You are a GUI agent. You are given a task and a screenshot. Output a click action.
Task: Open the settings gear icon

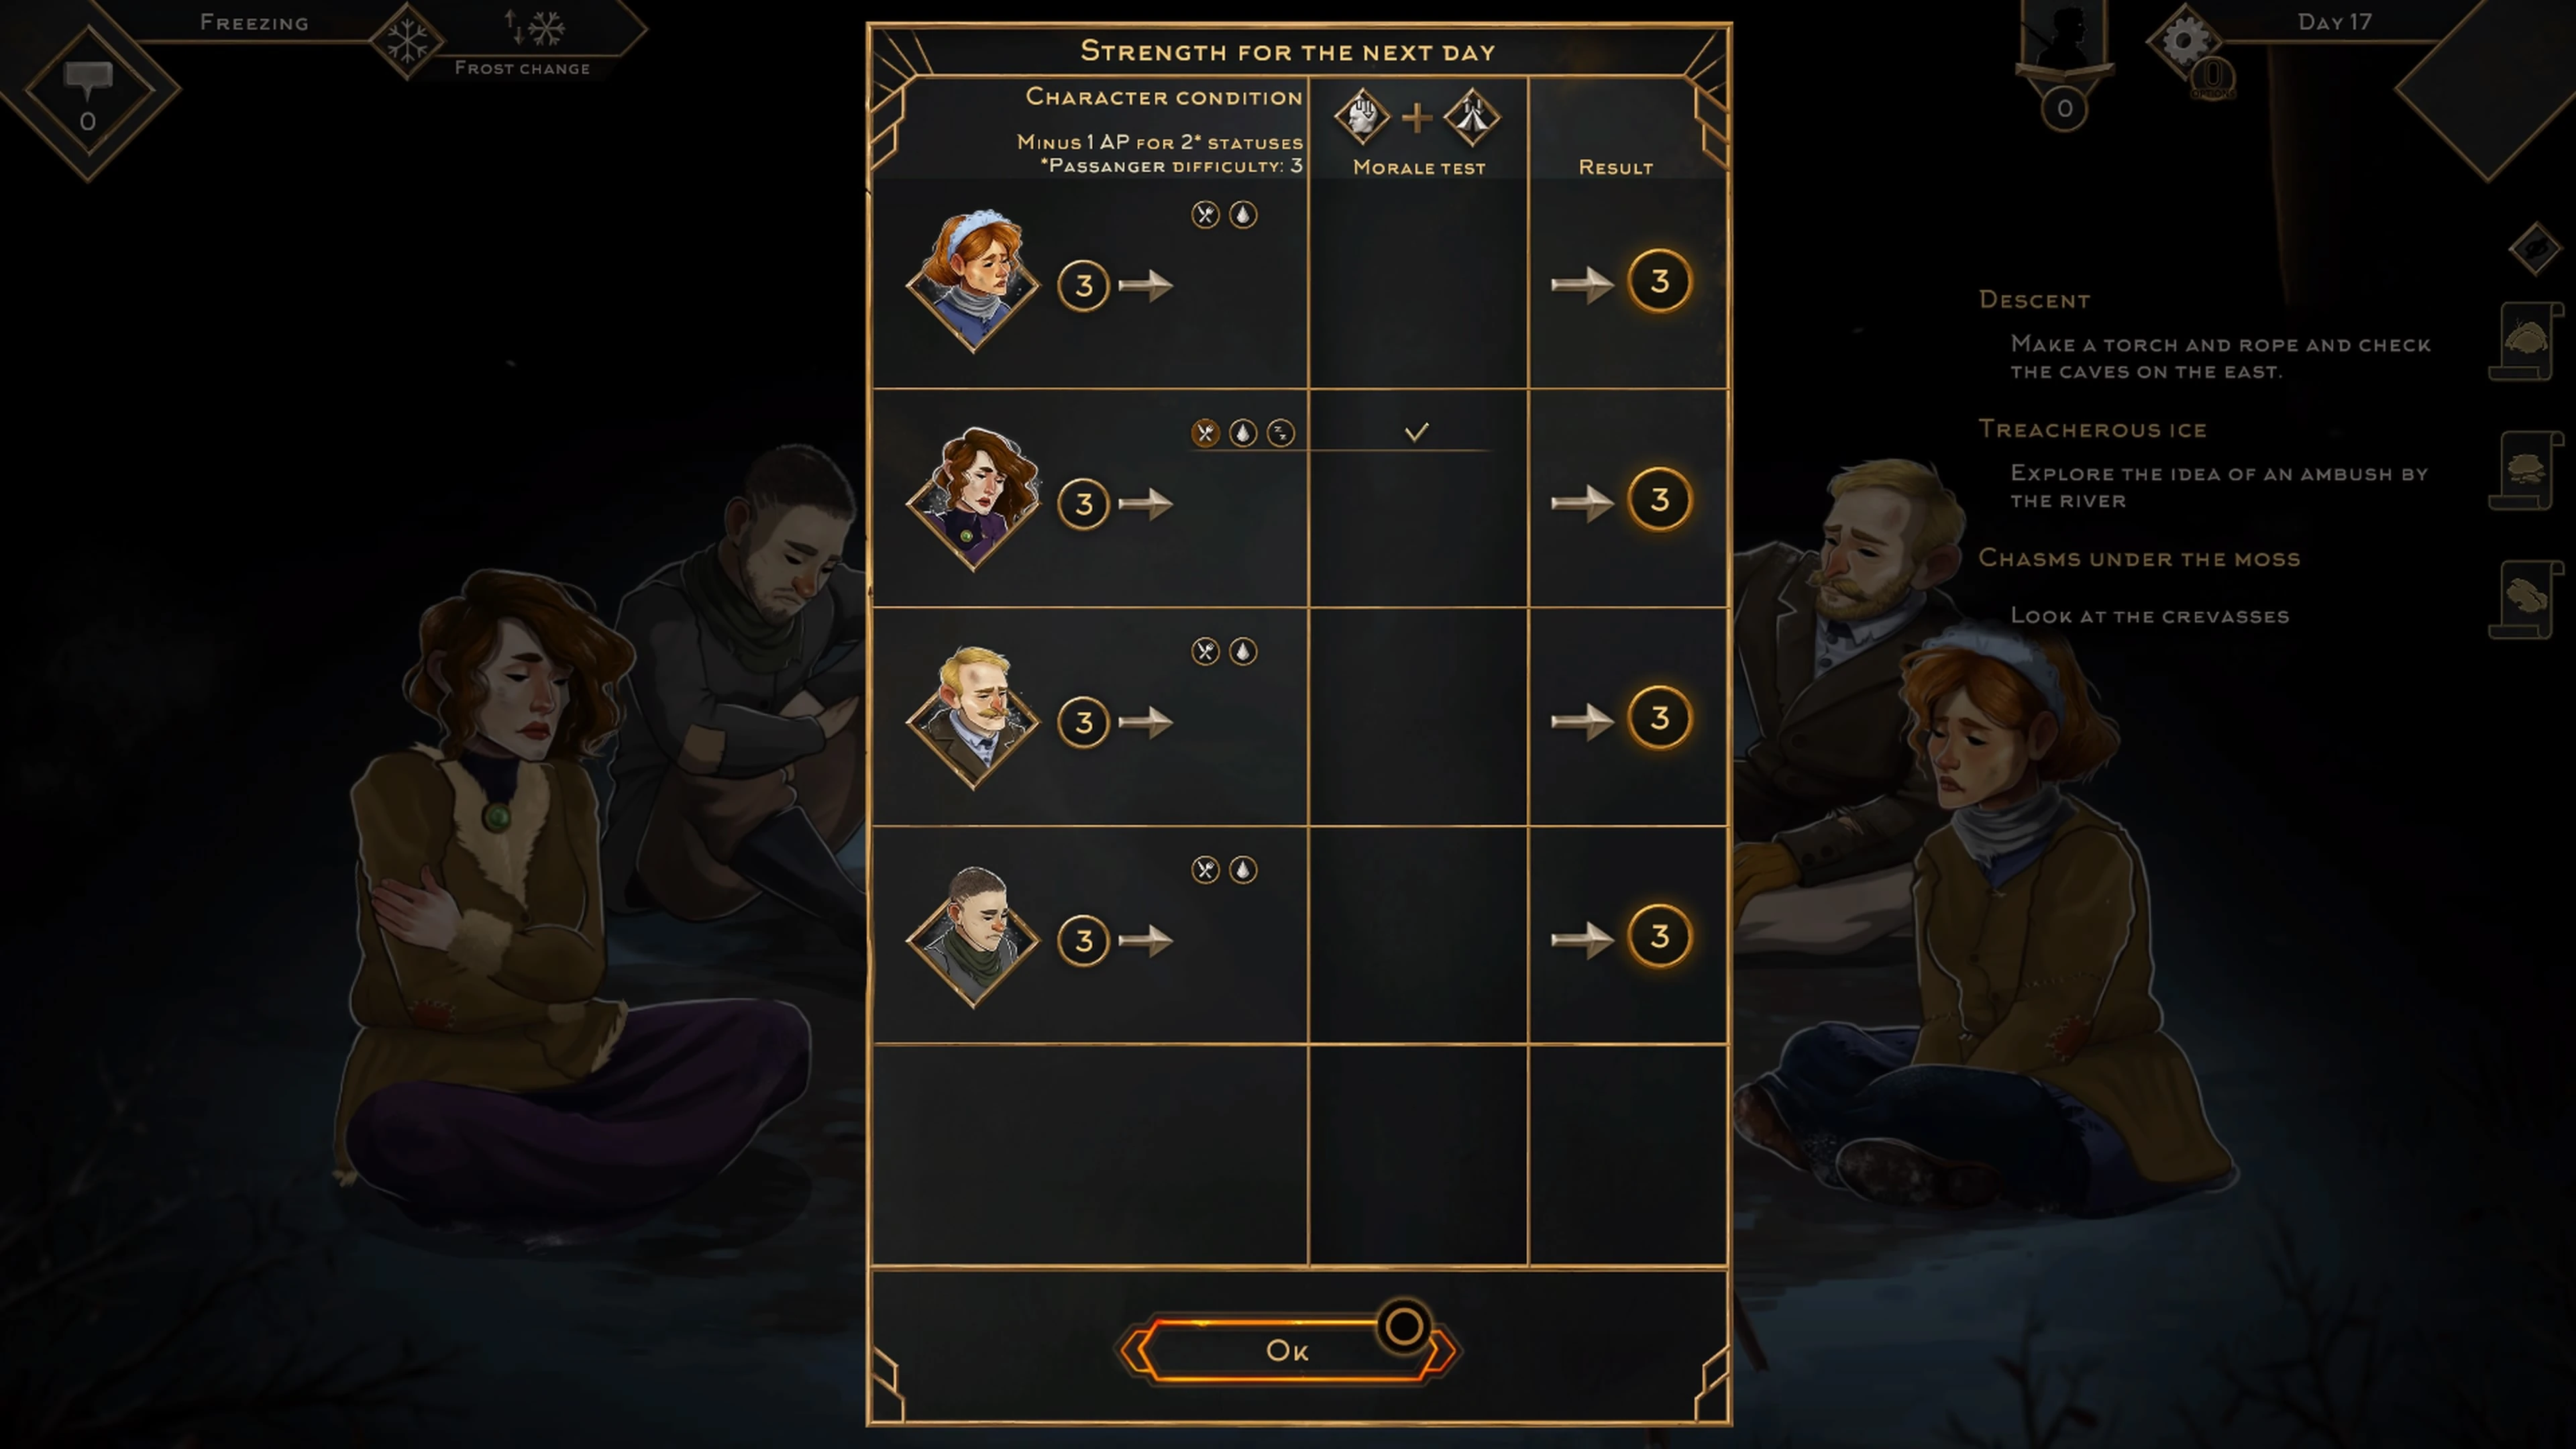tap(2183, 41)
